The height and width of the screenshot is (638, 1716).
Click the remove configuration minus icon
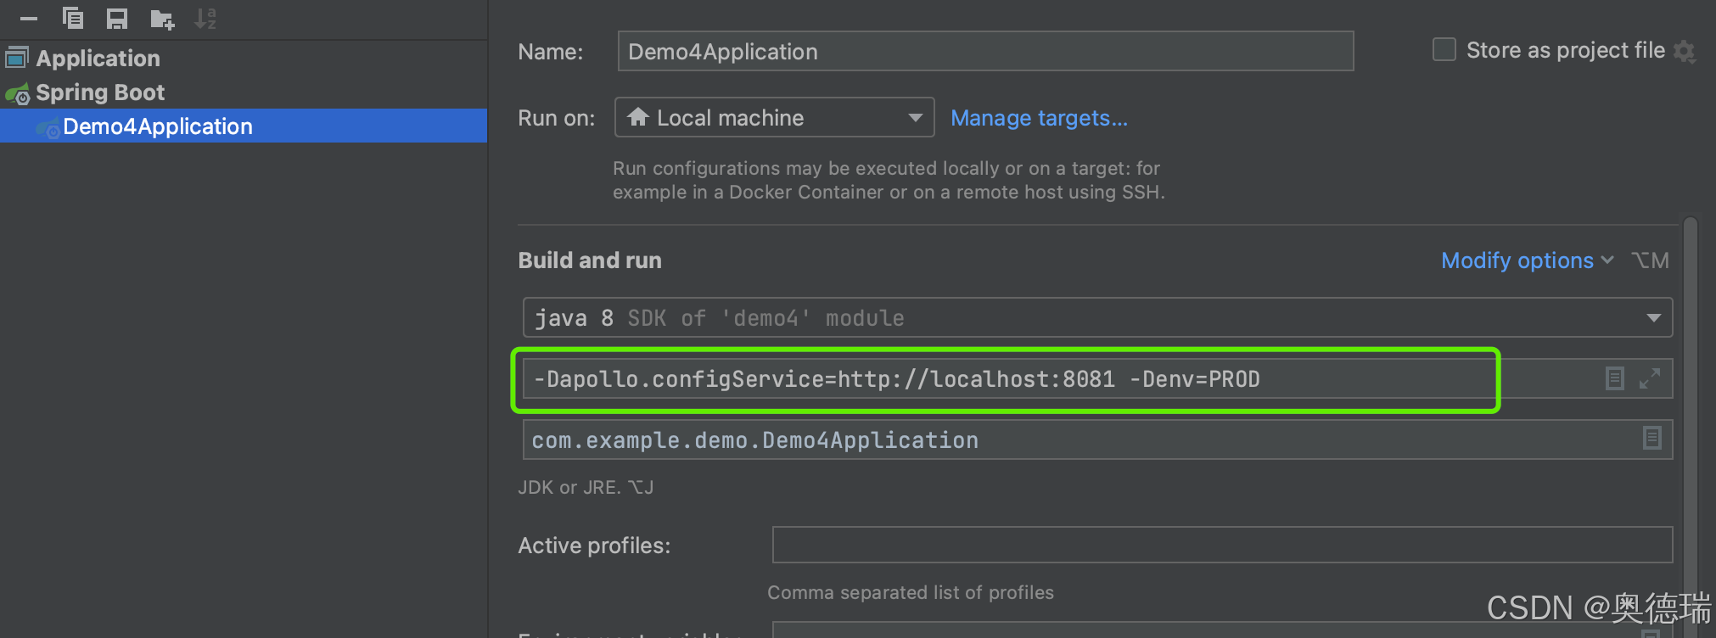29,18
